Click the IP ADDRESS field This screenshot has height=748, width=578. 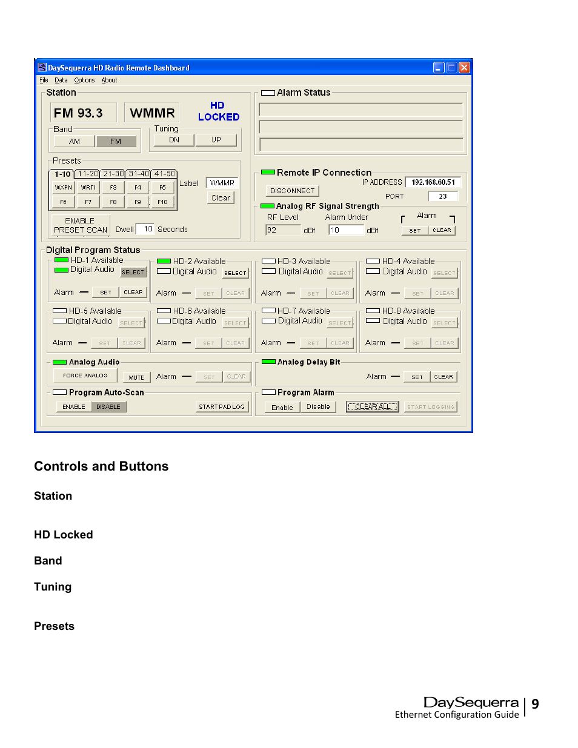click(433, 182)
